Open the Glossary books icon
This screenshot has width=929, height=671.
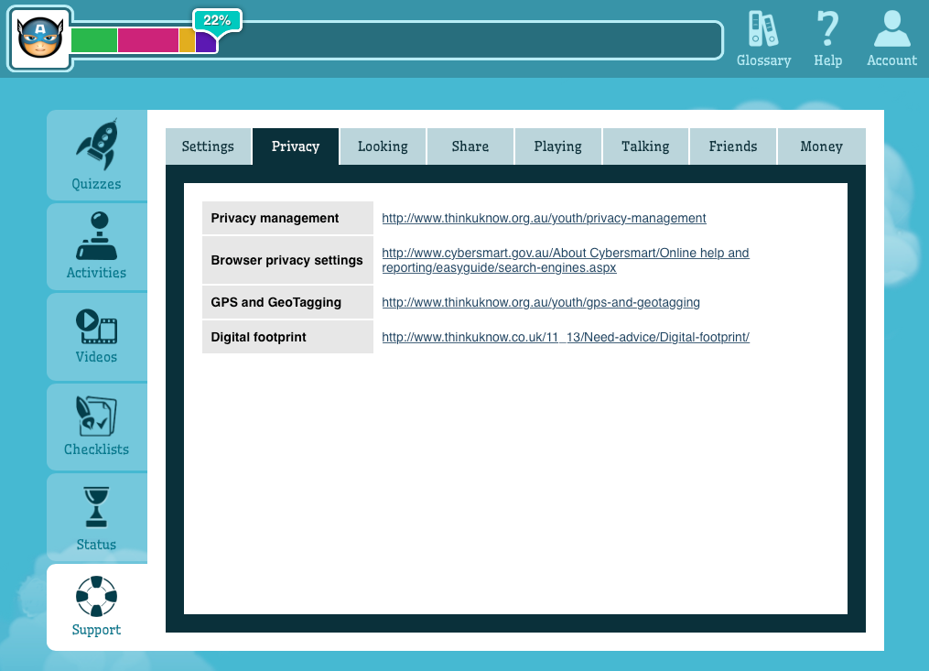click(762, 29)
